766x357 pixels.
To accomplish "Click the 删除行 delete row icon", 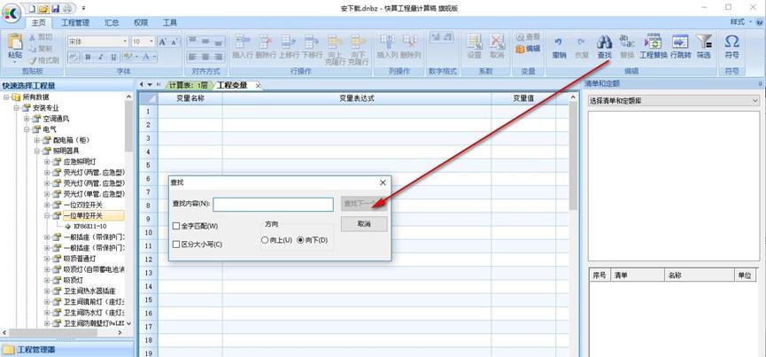I will (x=266, y=47).
